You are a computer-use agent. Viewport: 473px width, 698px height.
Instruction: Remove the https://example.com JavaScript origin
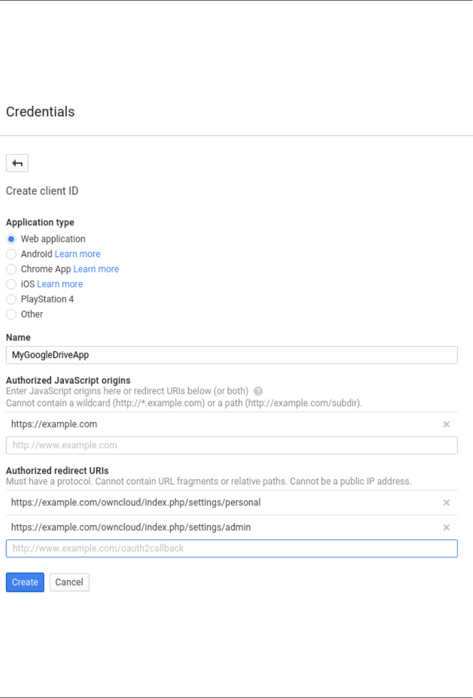[446, 424]
